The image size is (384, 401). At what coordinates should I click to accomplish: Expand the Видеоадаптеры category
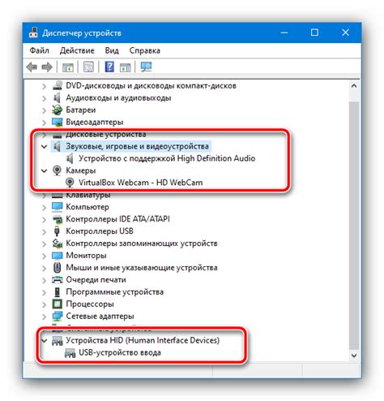pos(44,123)
